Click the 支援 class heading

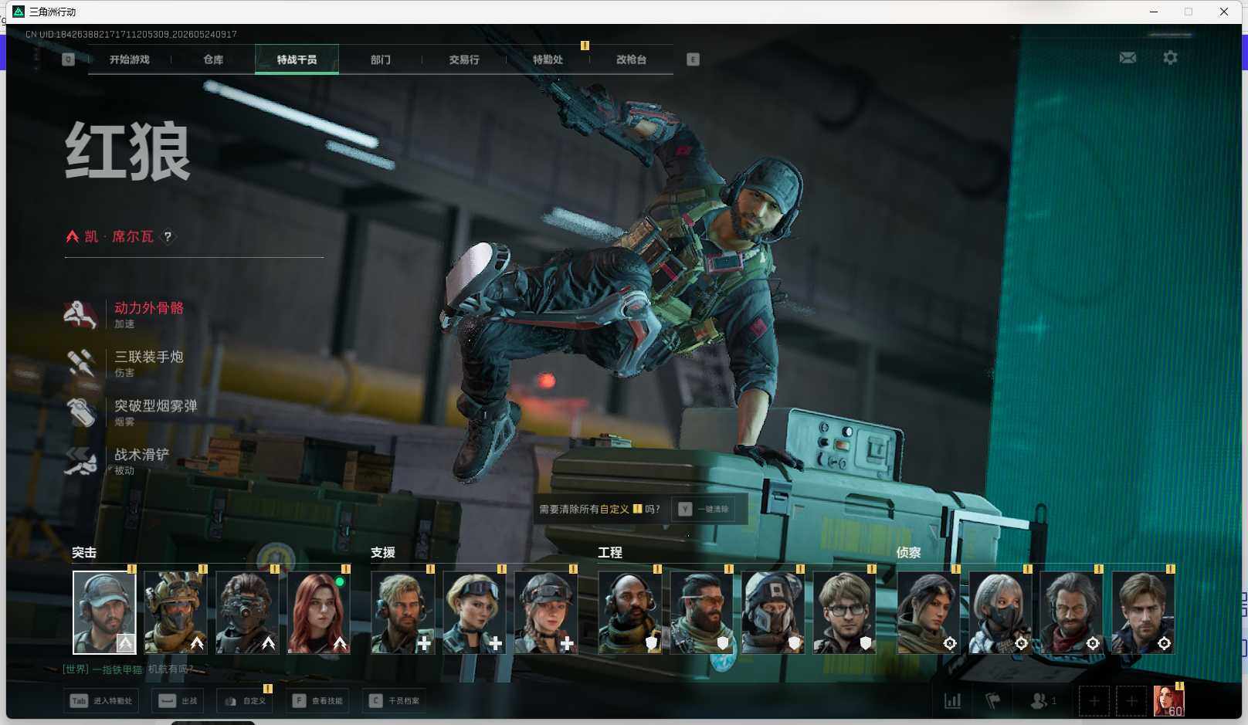[x=383, y=553]
